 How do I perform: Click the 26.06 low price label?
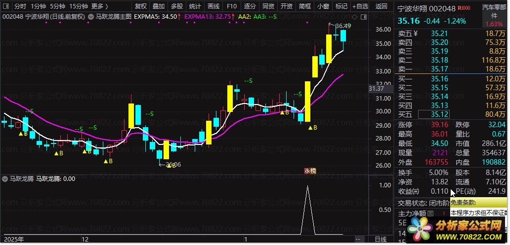click(x=172, y=165)
